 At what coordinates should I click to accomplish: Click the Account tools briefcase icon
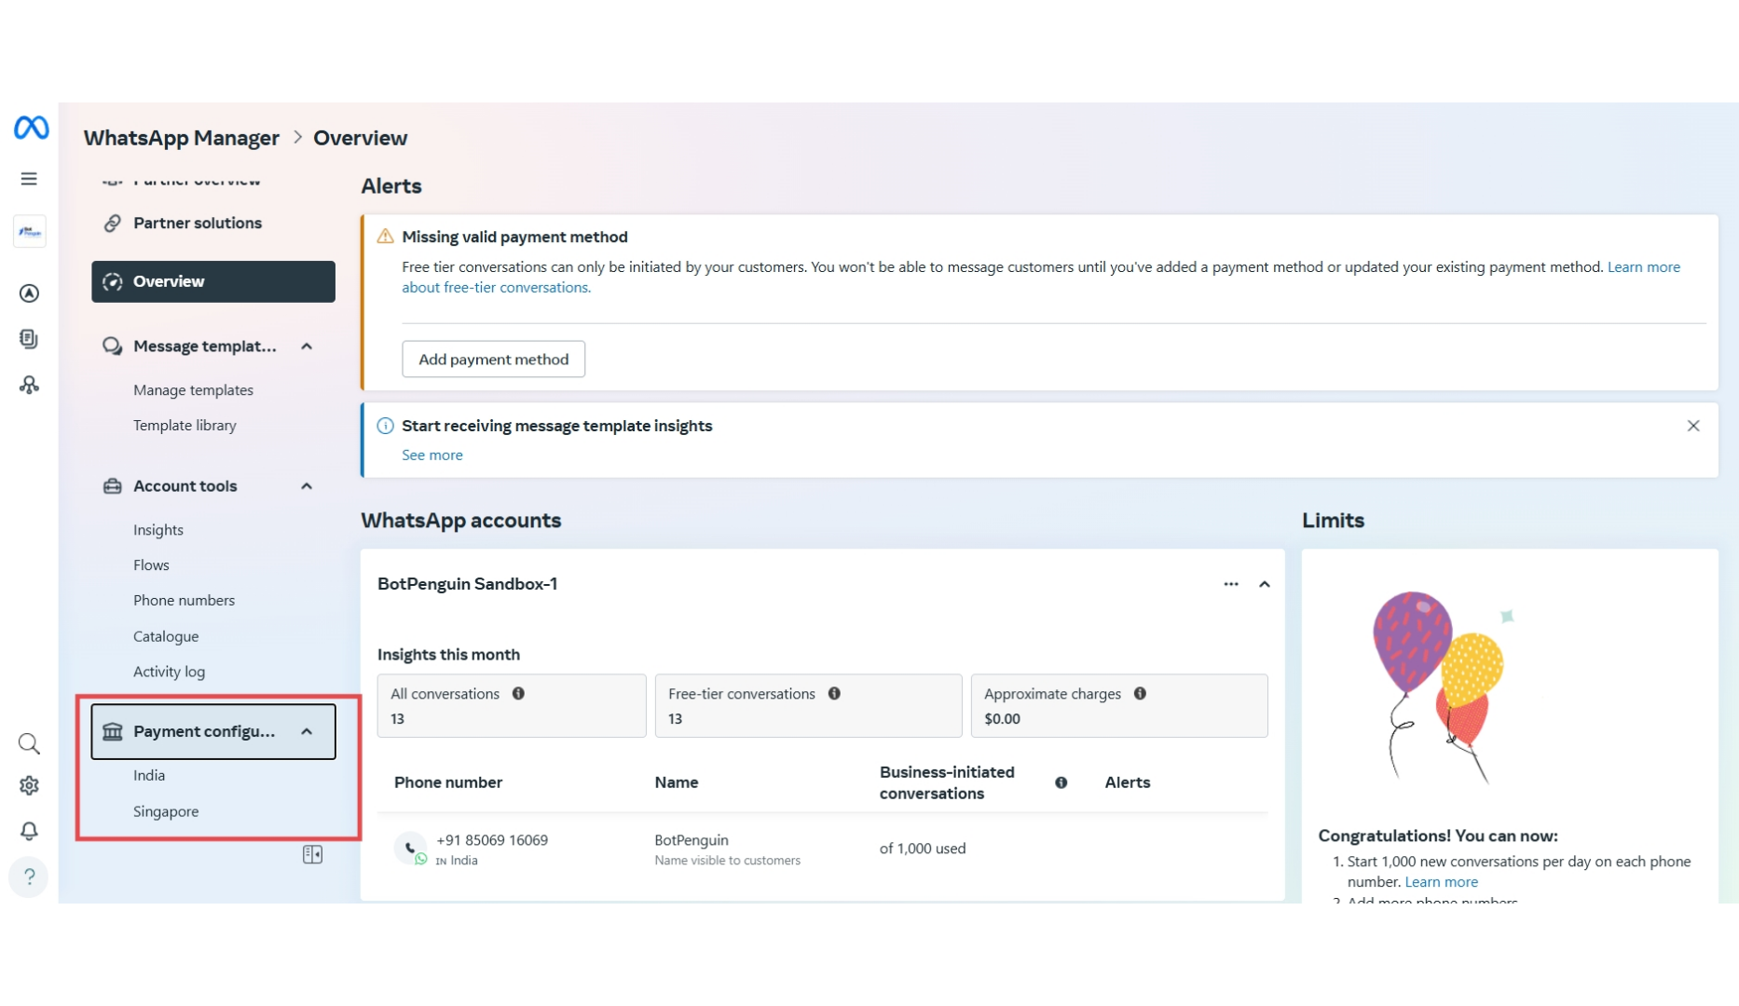point(113,486)
